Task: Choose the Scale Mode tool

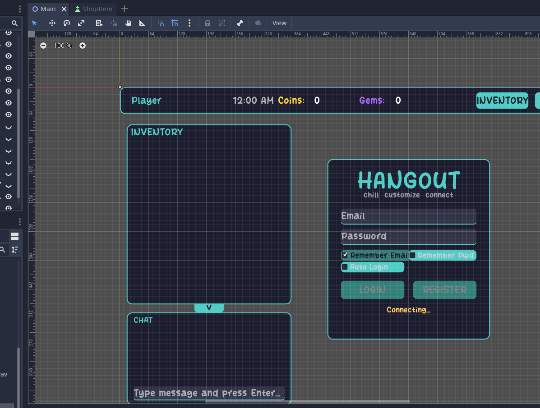Action: tap(81, 23)
